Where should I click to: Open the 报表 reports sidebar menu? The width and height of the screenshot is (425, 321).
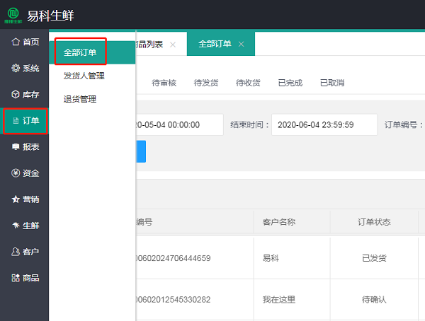25,147
